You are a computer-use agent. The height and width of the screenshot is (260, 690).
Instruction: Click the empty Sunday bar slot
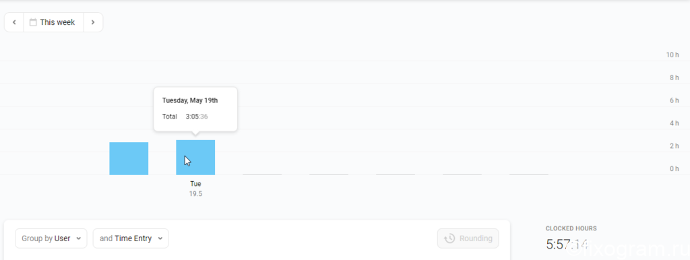pos(529,174)
